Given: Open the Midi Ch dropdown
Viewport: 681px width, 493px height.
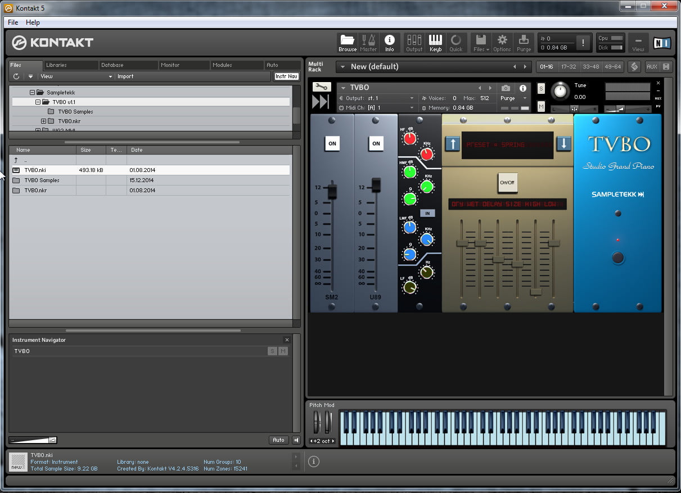Looking at the screenshot, I should 377,107.
